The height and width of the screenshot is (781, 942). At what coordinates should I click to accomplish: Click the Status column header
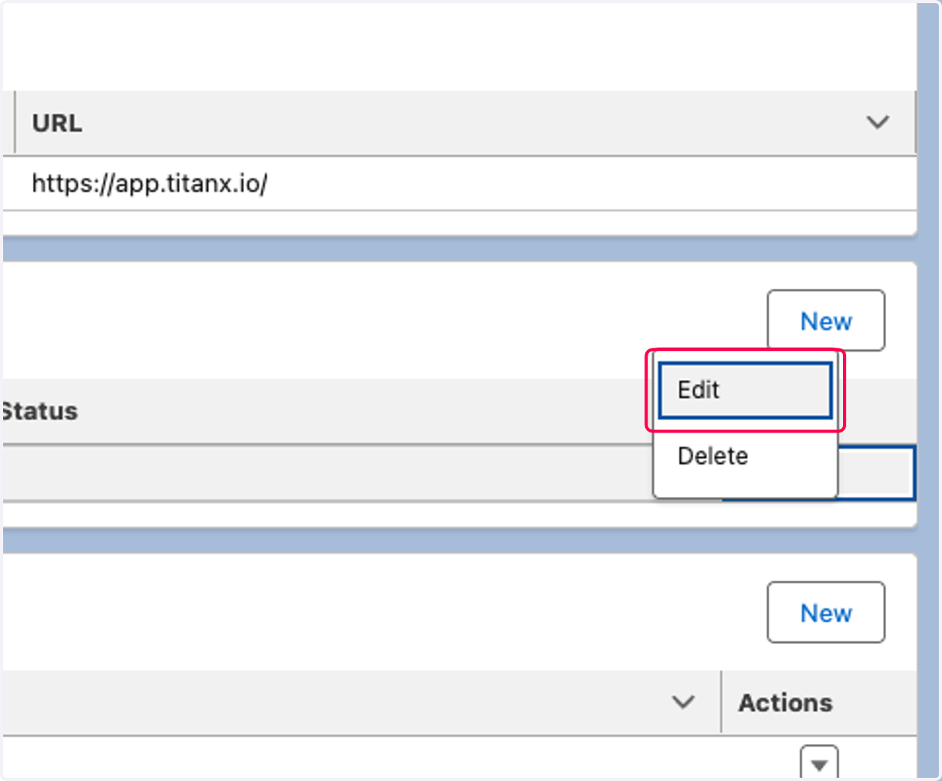38,411
